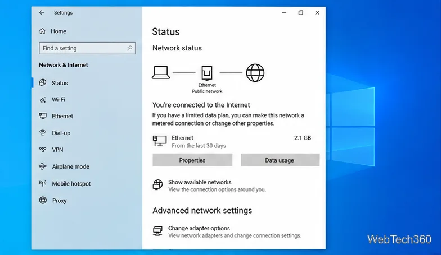This screenshot has width=441, height=255.
Task: Open Change adapter options link
Action: 199,228
